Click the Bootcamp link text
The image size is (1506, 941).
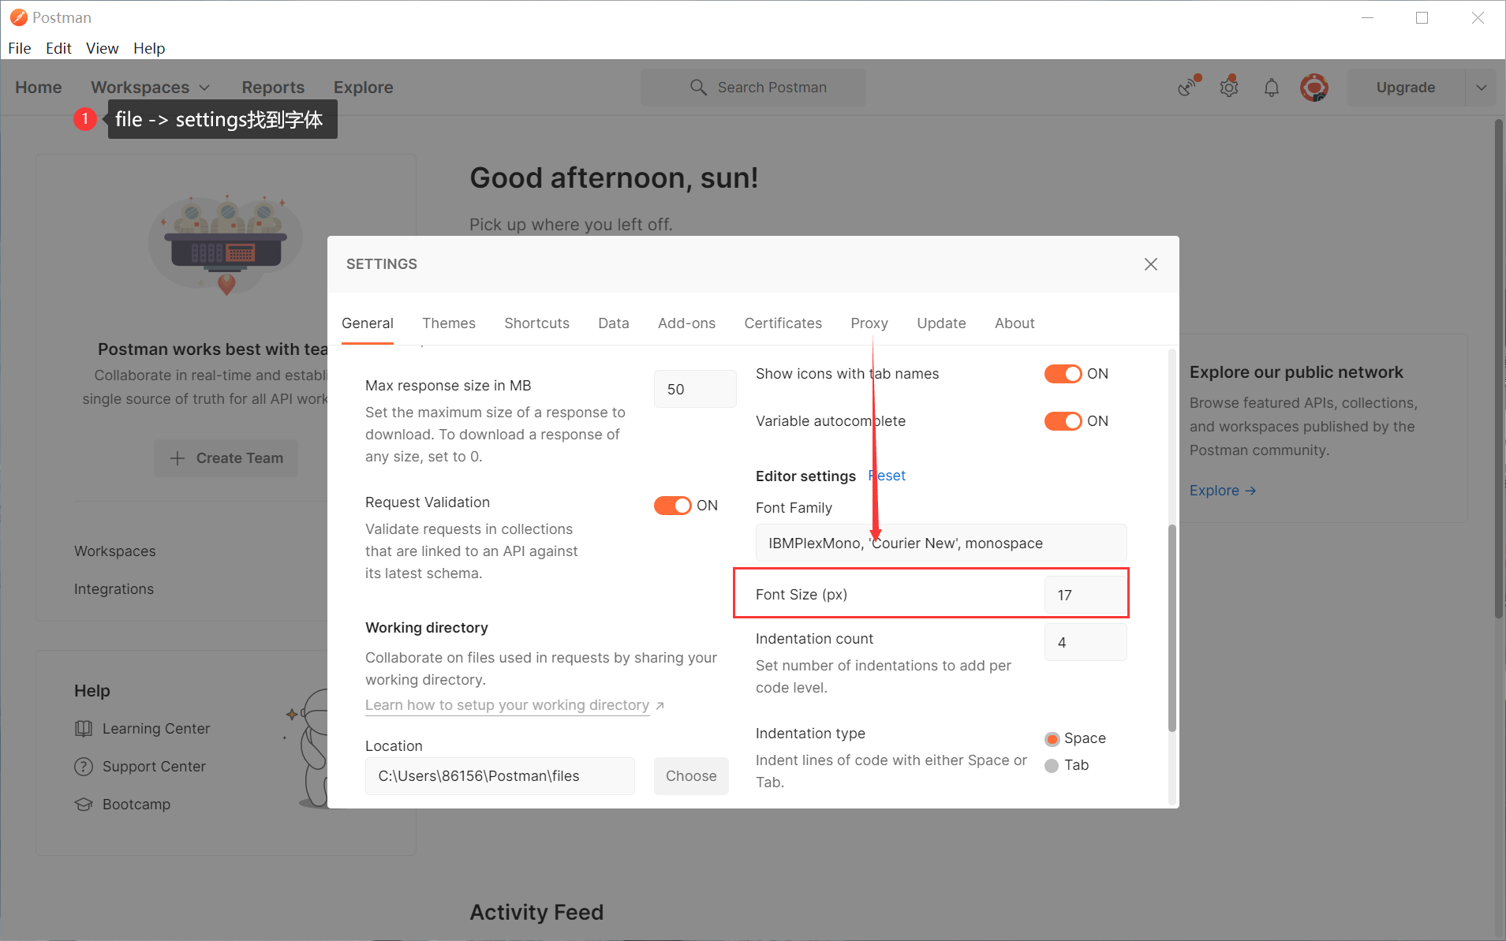pos(136,805)
